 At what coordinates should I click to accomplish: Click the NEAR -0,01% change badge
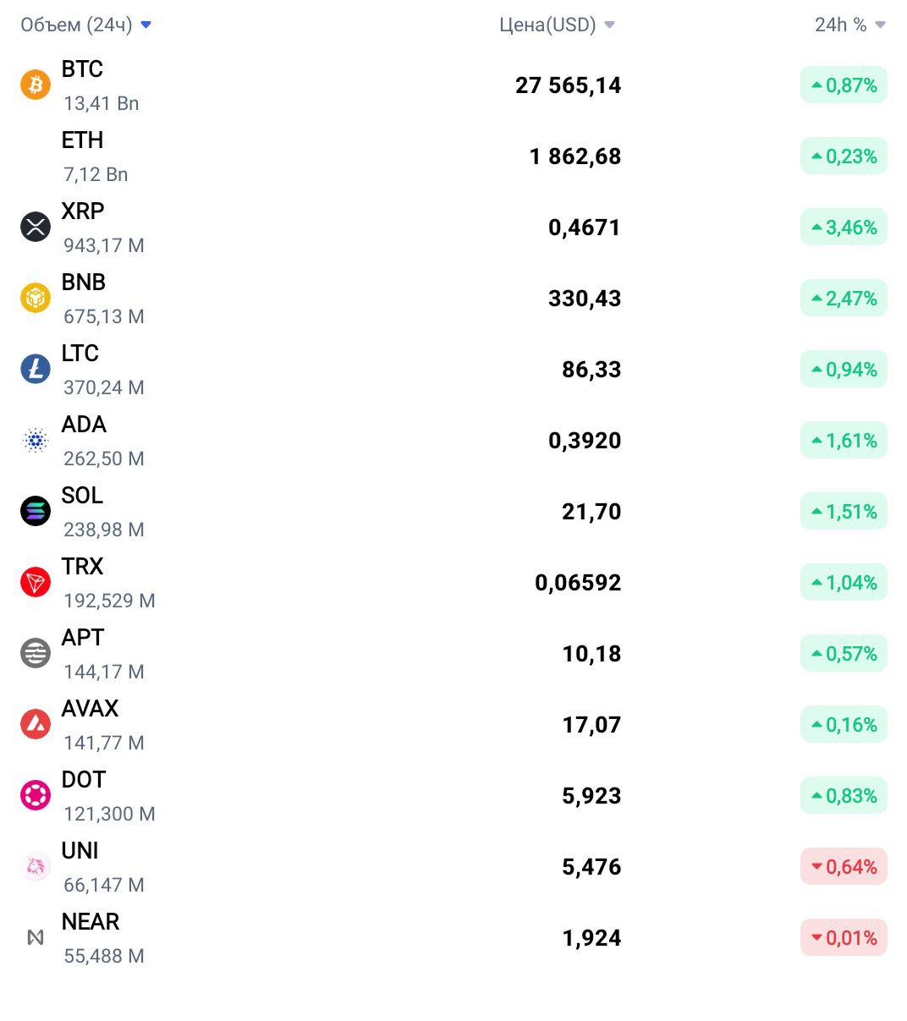pyautogui.click(x=844, y=937)
